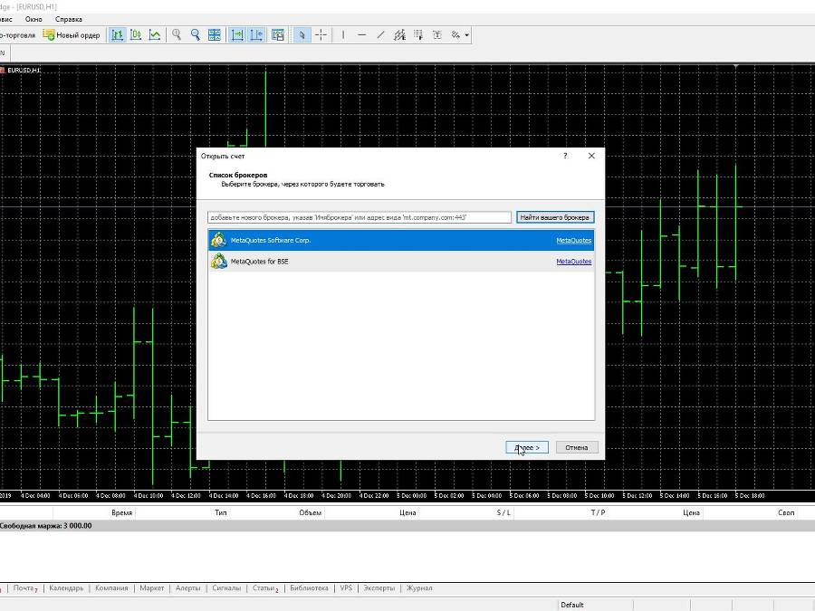Click the Далее button

527,447
